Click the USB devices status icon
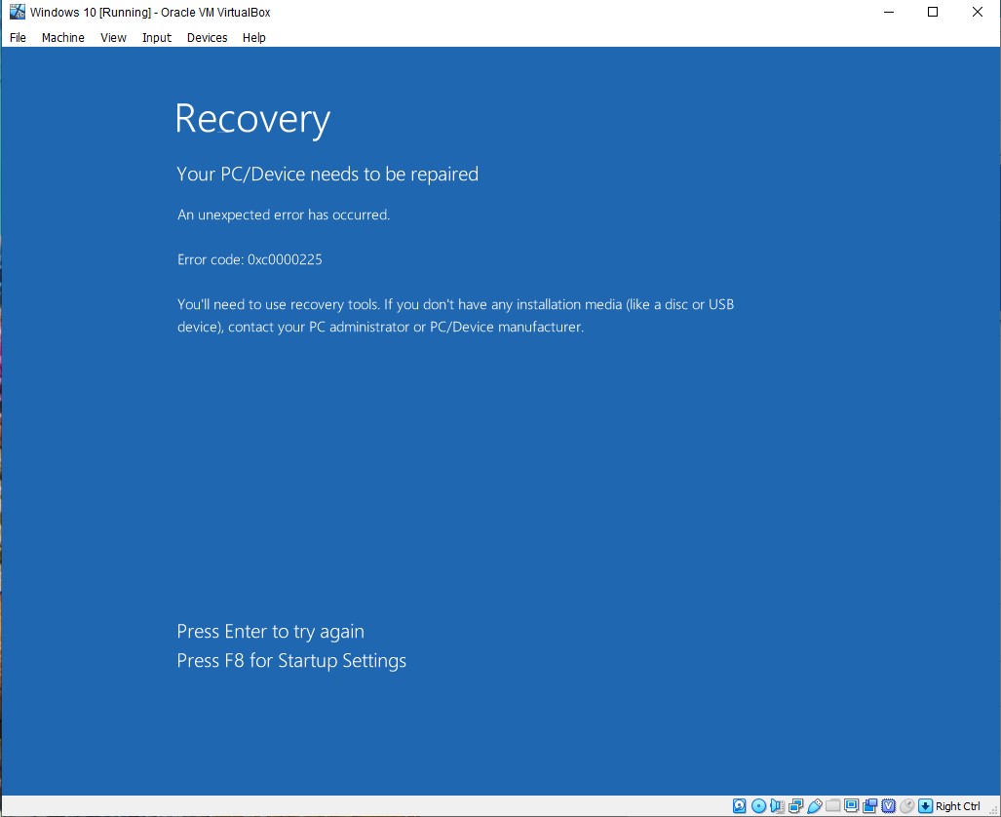The height and width of the screenshot is (817, 1001). pyautogui.click(x=815, y=806)
